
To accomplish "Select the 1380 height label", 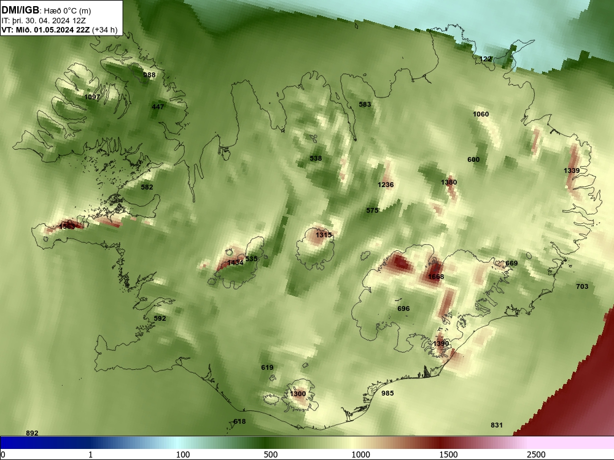I will click(449, 182).
